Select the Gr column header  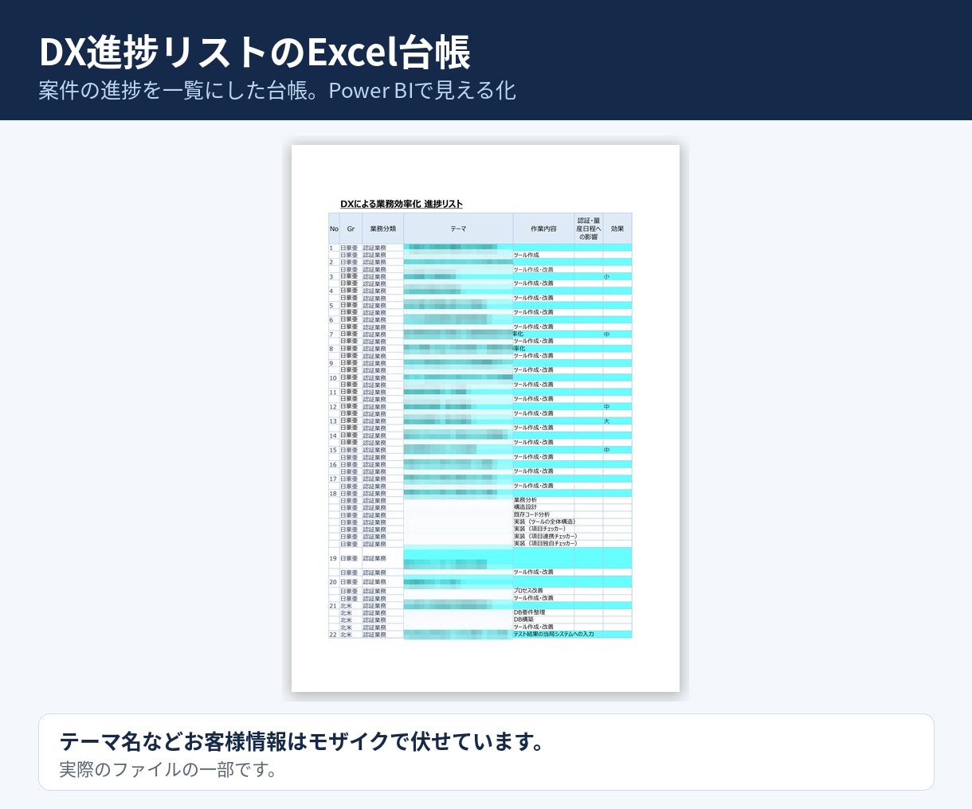351,229
